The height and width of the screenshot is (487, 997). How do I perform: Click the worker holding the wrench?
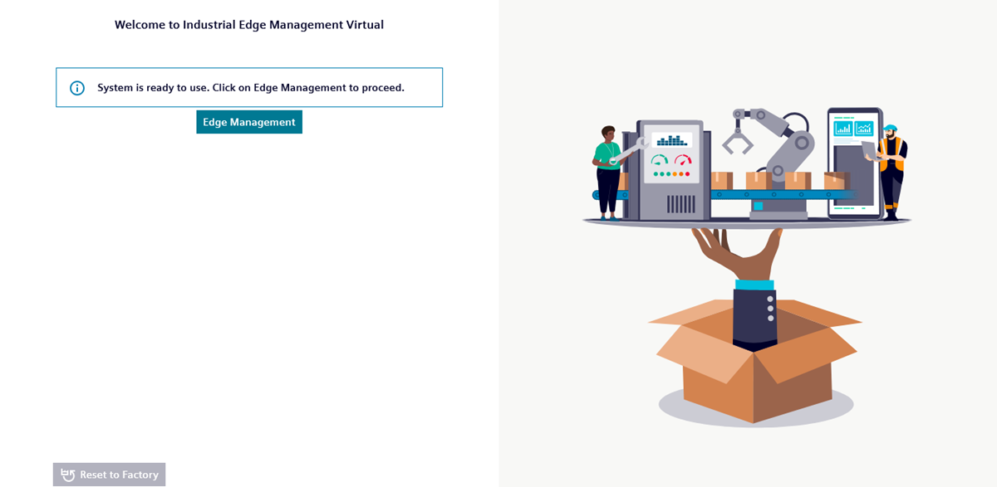[x=607, y=170]
